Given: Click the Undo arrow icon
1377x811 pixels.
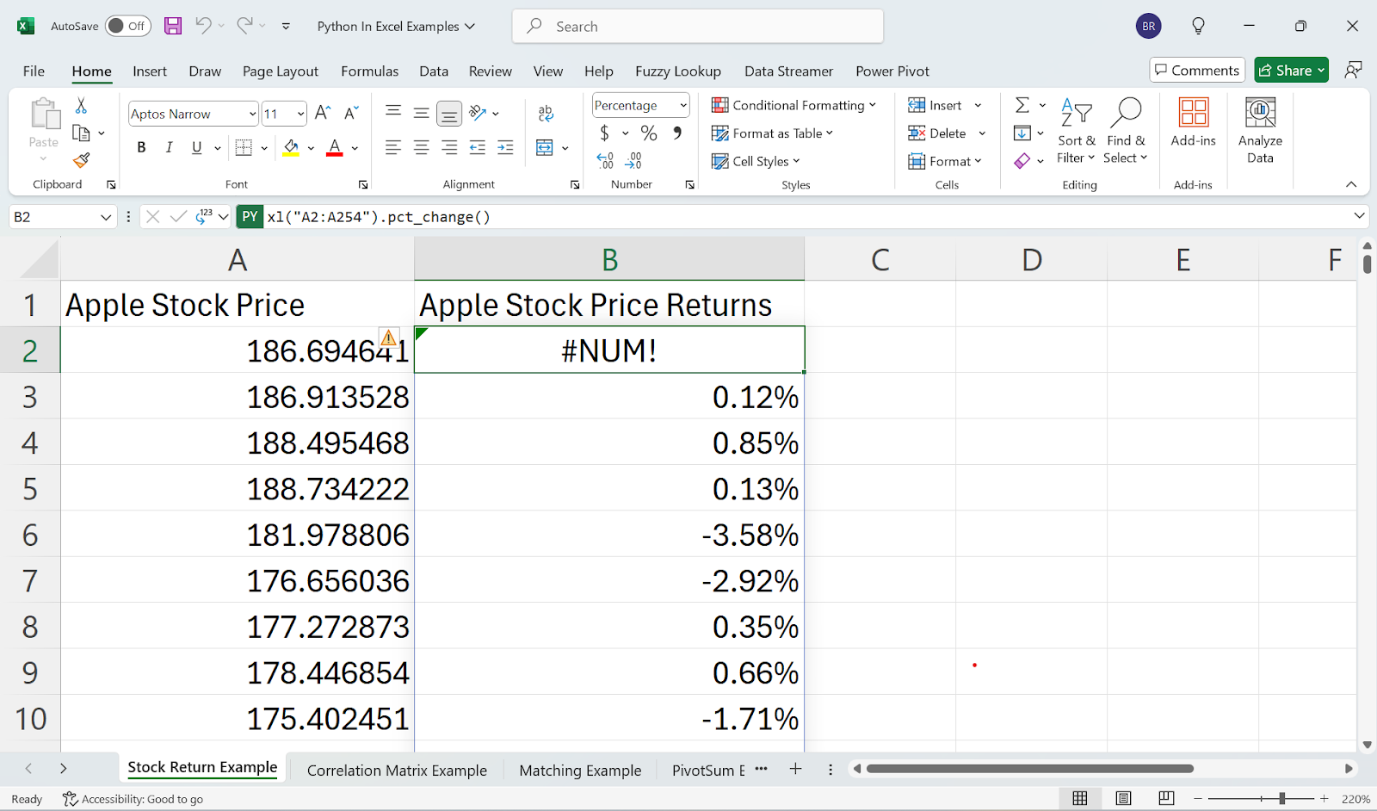Looking at the screenshot, I should (203, 26).
